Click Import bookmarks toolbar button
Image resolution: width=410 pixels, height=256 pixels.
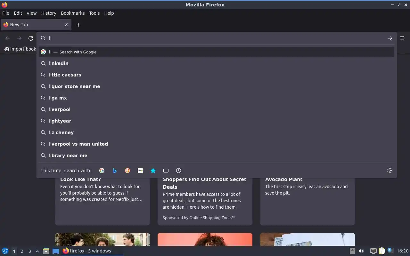click(x=20, y=49)
